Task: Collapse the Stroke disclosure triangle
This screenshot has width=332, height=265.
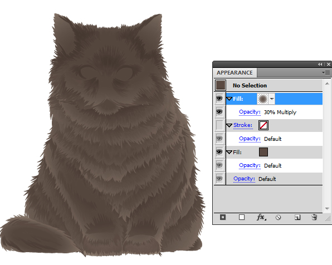Action: pos(230,125)
